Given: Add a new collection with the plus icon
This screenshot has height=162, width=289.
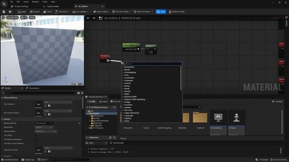Looking at the screenshot, I should coord(110,138).
